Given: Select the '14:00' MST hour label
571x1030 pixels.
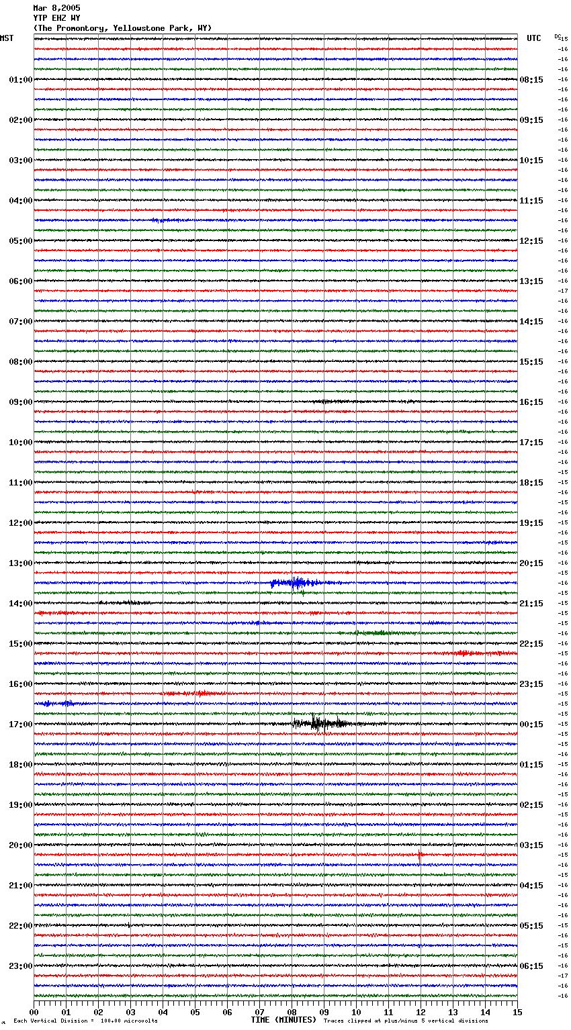Looking at the screenshot, I should [21, 604].
